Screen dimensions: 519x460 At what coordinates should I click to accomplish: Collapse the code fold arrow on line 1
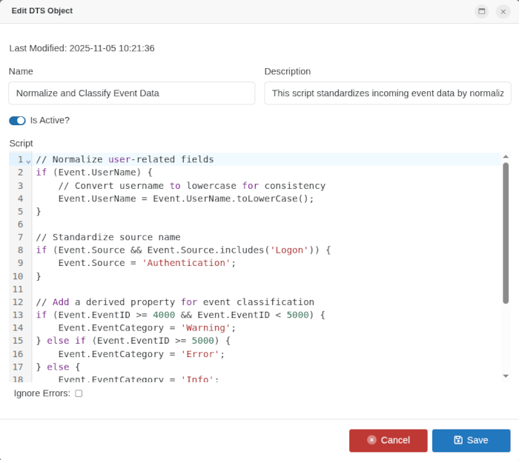pyautogui.click(x=28, y=160)
